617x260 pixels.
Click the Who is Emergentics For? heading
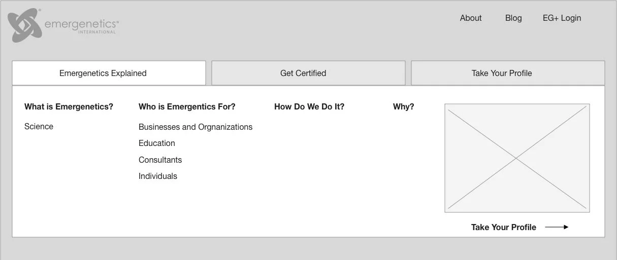[x=187, y=107]
